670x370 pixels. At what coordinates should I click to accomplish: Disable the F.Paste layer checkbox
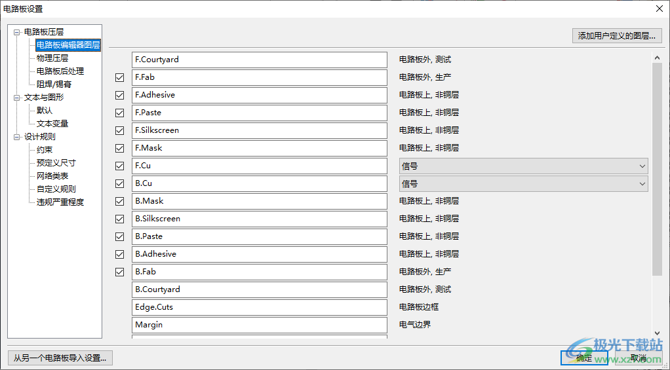click(x=119, y=113)
